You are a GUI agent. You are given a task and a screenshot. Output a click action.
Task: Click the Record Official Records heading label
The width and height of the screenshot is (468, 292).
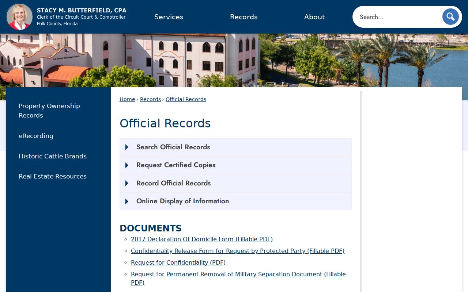point(174,183)
